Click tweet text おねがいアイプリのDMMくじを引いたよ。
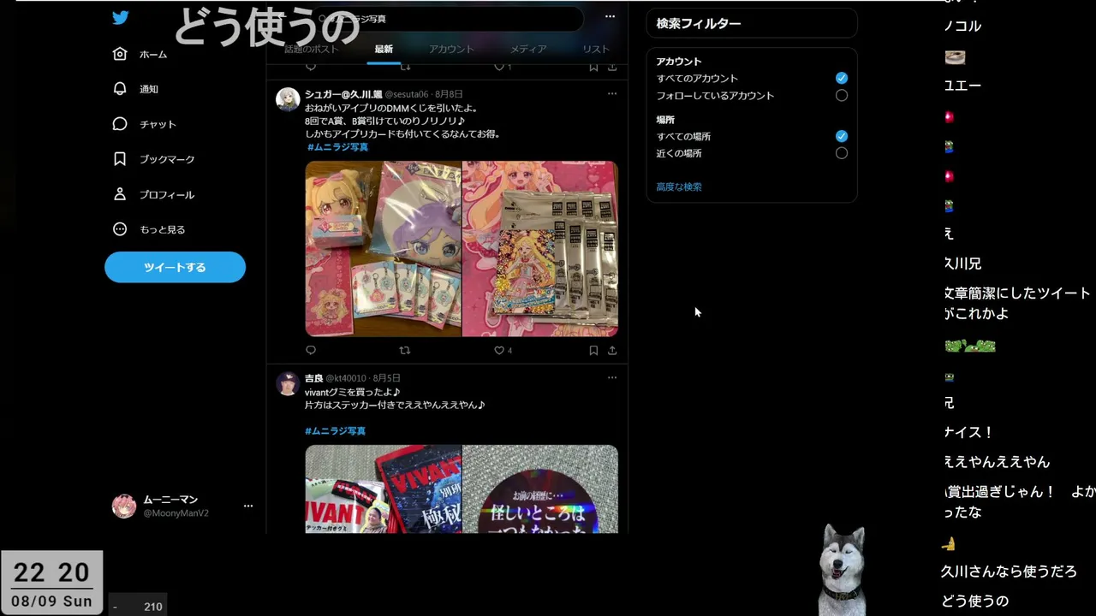The image size is (1096, 616). click(x=391, y=108)
